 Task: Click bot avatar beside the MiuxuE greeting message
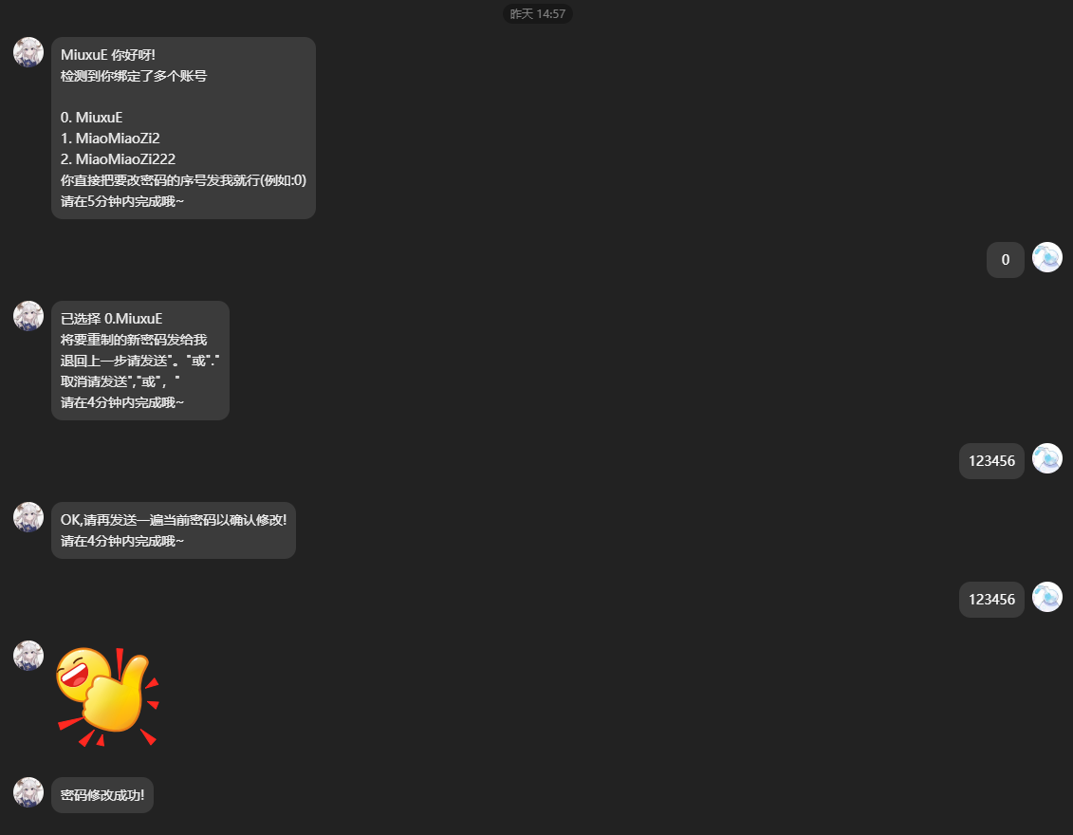coord(28,52)
